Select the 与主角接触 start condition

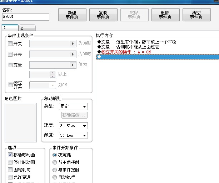55,162
